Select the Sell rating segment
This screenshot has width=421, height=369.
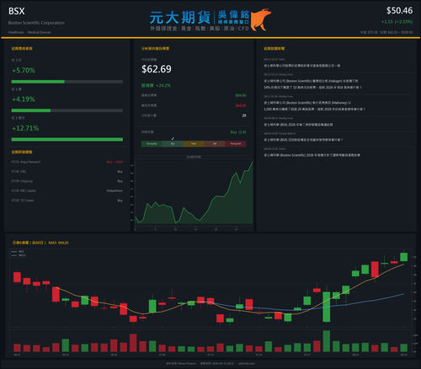pyautogui.click(x=215, y=144)
